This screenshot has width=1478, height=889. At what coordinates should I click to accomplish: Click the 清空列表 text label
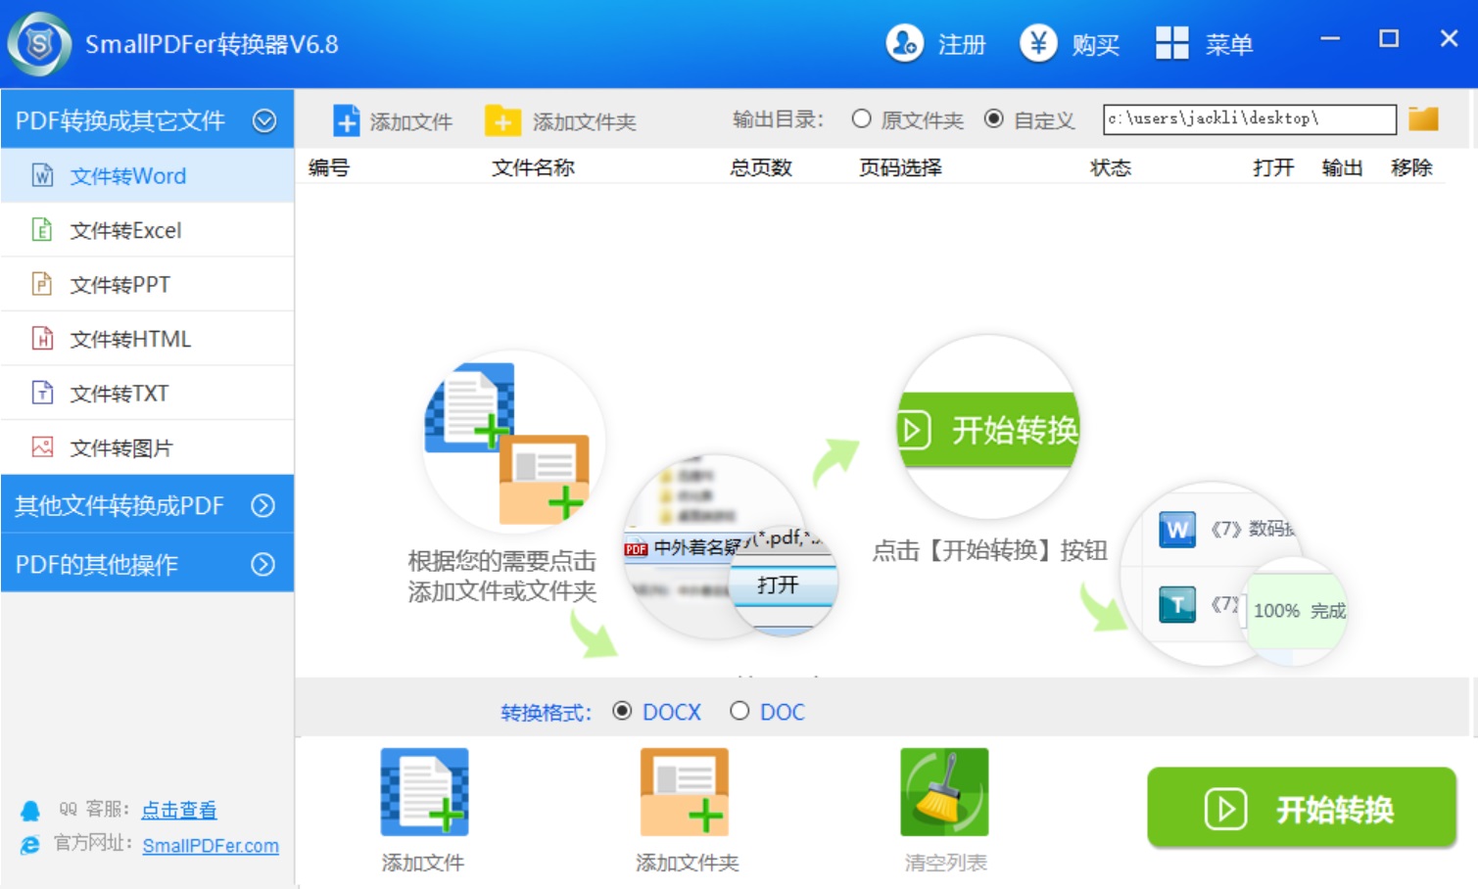tap(945, 863)
